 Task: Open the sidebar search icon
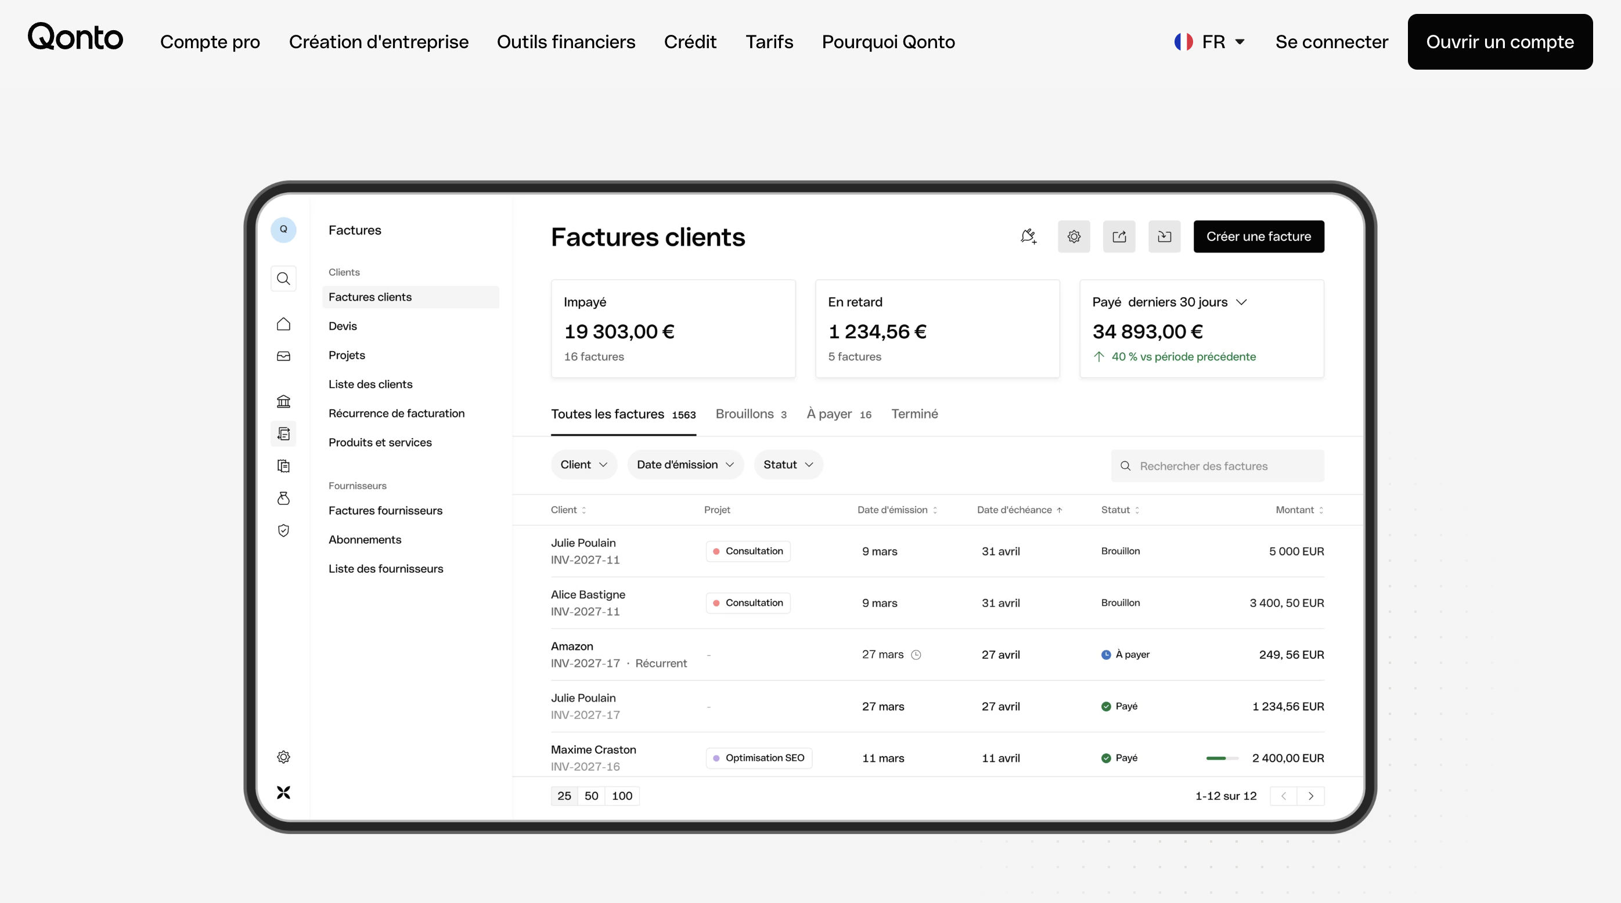point(283,279)
